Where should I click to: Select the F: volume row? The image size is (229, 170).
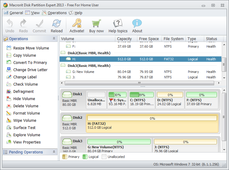click(x=140, y=46)
